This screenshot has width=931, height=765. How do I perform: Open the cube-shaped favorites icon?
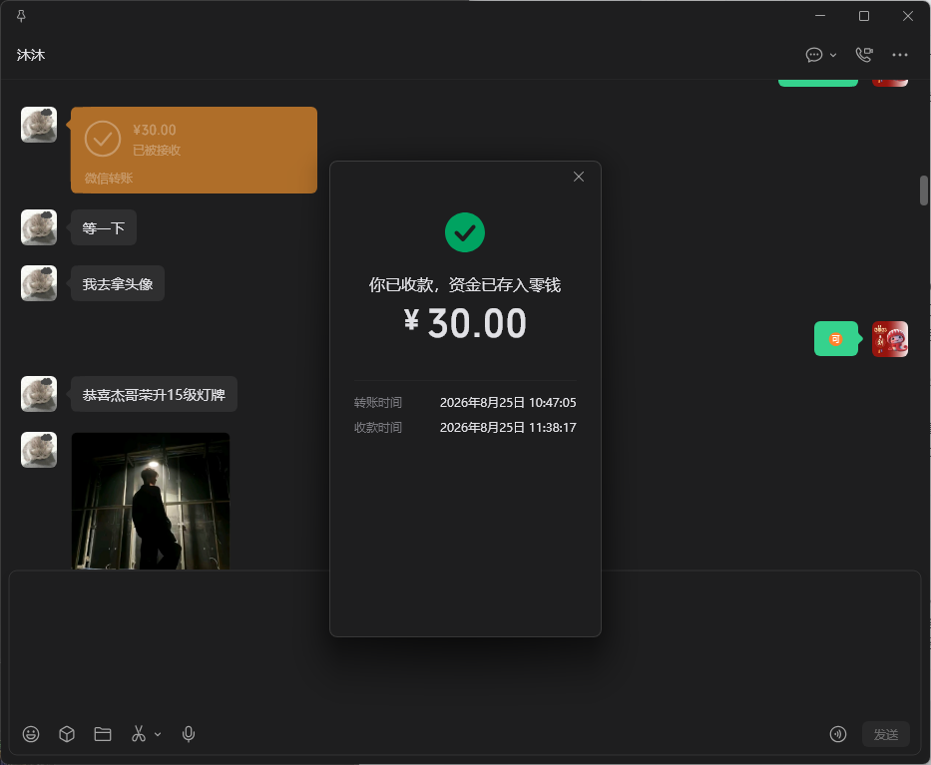click(67, 734)
